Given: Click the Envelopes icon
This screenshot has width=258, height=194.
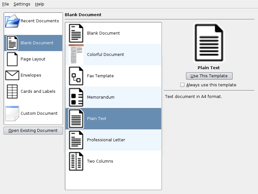Looking at the screenshot, I should (12, 75).
